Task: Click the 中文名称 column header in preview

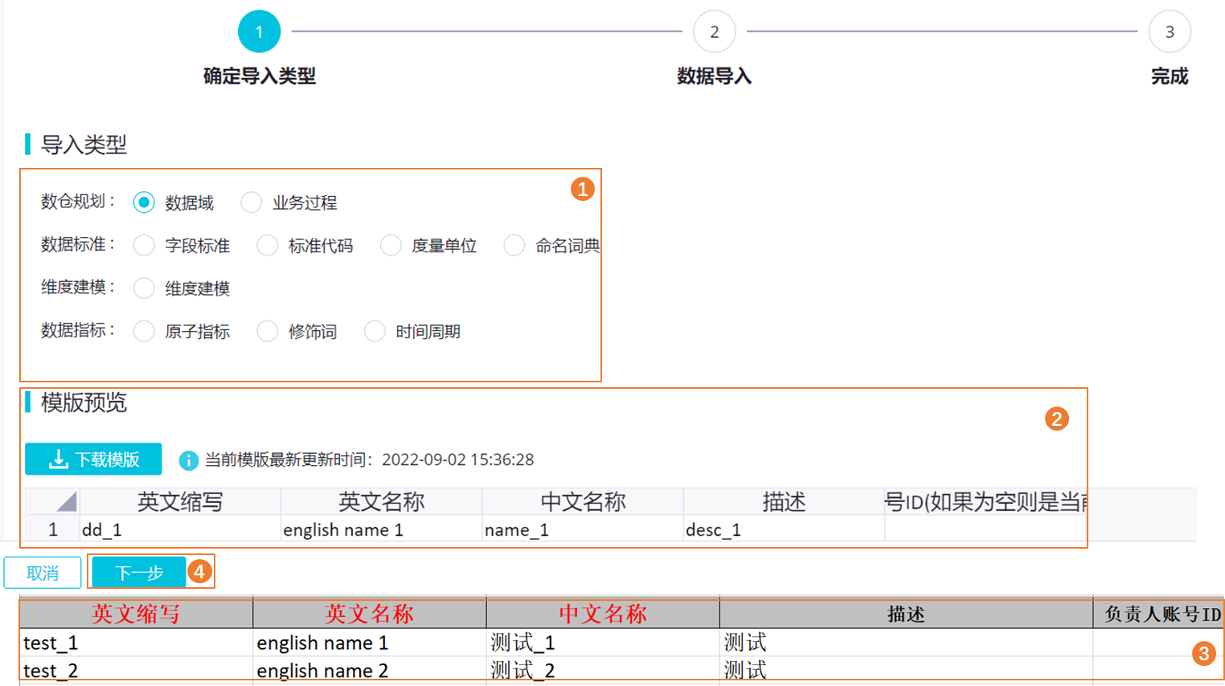Action: pyautogui.click(x=583, y=501)
